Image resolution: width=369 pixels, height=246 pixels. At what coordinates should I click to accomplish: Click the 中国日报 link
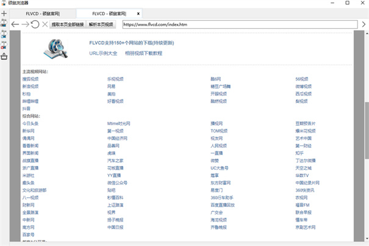tap(115, 227)
